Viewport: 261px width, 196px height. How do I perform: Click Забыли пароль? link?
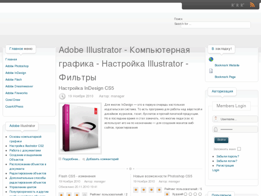228,156
